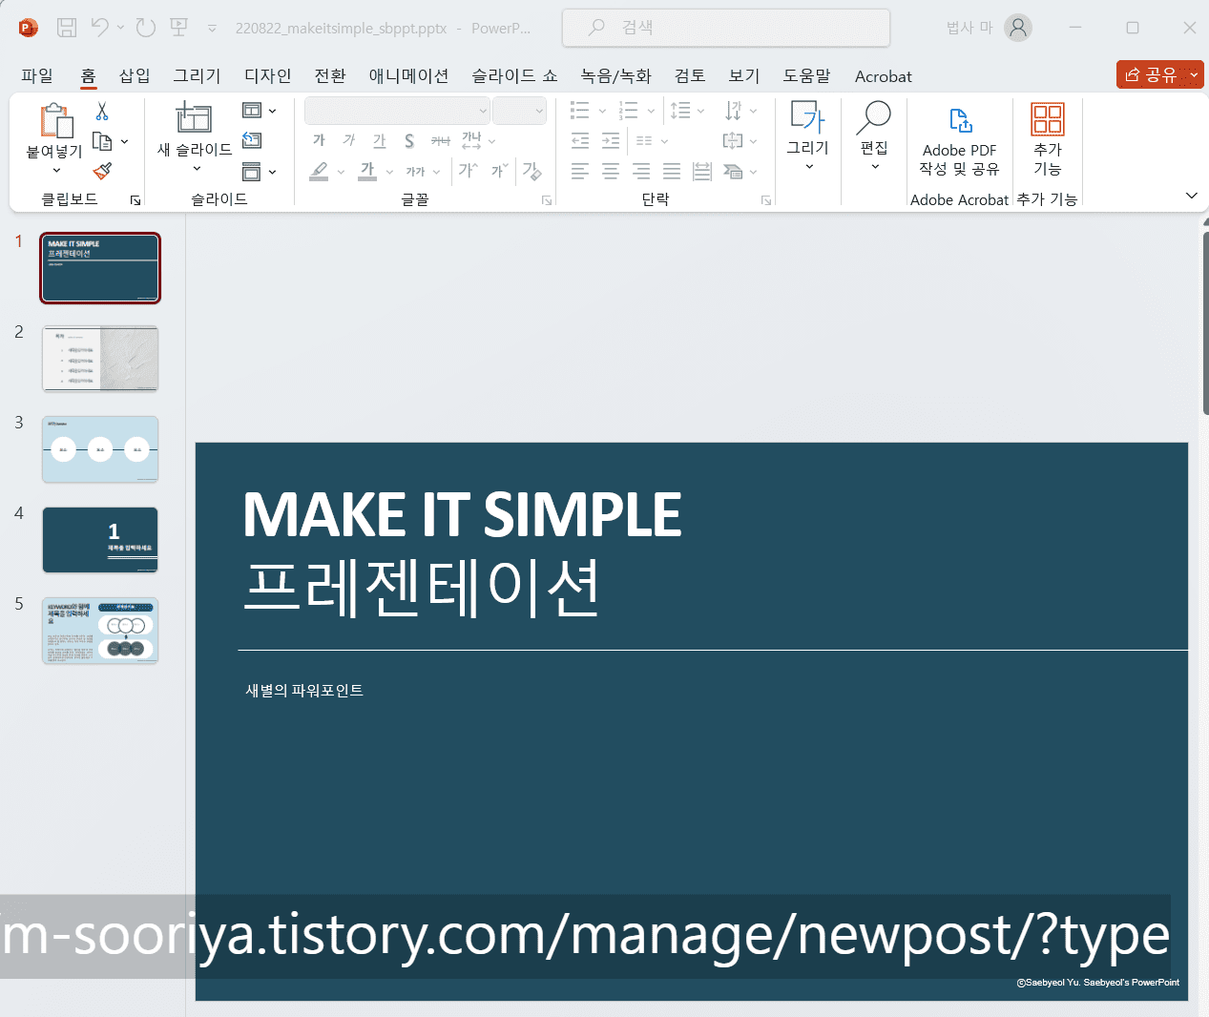Image resolution: width=1209 pixels, height=1017 pixels.
Task: Click the search (검색) box
Action: tap(726, 28)
